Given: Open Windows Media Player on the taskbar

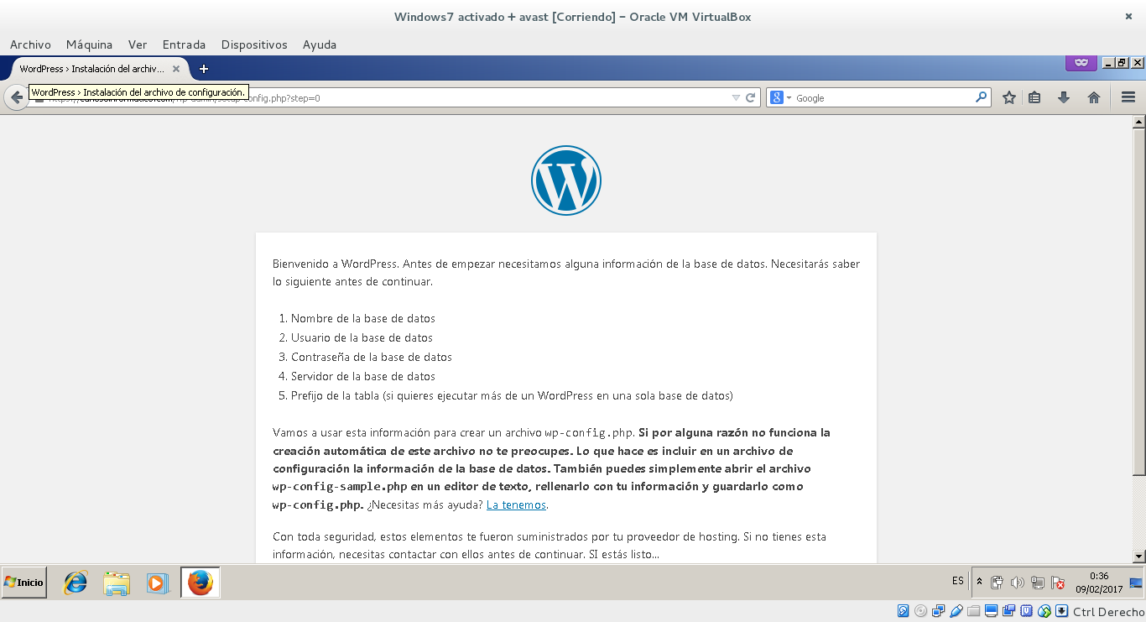Looking at the screenshot, I should [x=158, y=583].
